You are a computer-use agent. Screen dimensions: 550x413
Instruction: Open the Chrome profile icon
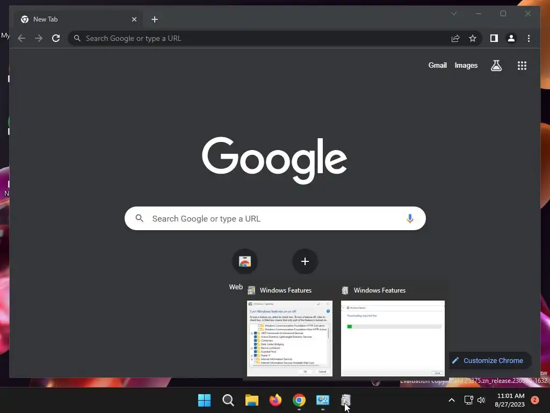point(511,38)
